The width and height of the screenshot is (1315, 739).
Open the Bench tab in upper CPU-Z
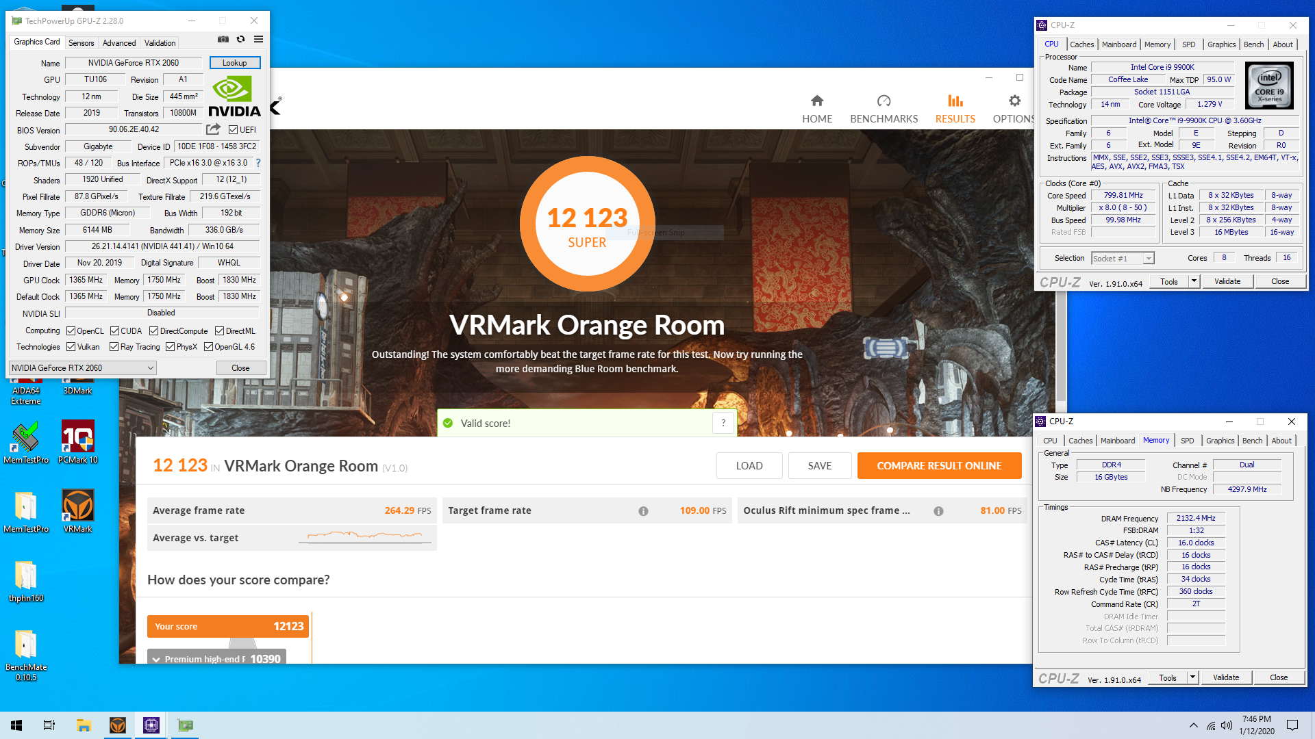point(1253,44)
